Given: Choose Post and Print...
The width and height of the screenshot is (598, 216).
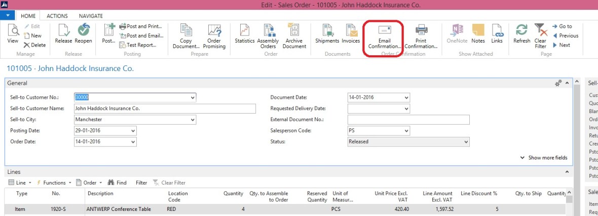Looking at the screenshot, I should click(141, 26).
